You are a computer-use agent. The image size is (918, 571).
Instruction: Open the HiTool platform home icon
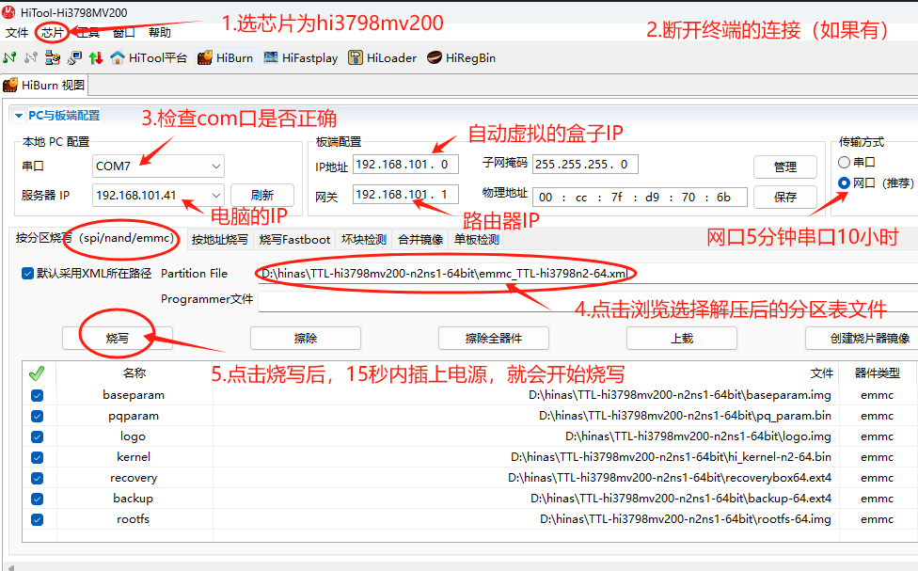coord(118,58)
